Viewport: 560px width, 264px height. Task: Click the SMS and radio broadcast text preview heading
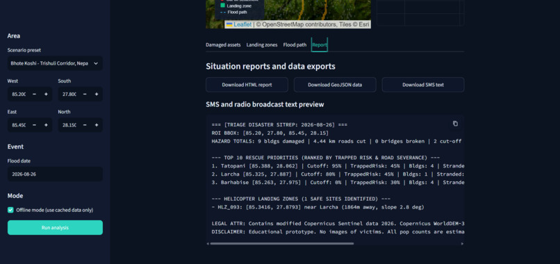(265, 104)
